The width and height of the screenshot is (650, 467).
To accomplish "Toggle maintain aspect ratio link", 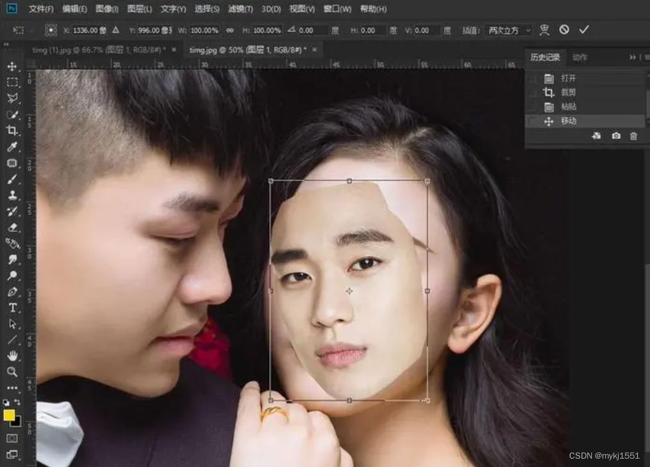I will pos(230,30).
